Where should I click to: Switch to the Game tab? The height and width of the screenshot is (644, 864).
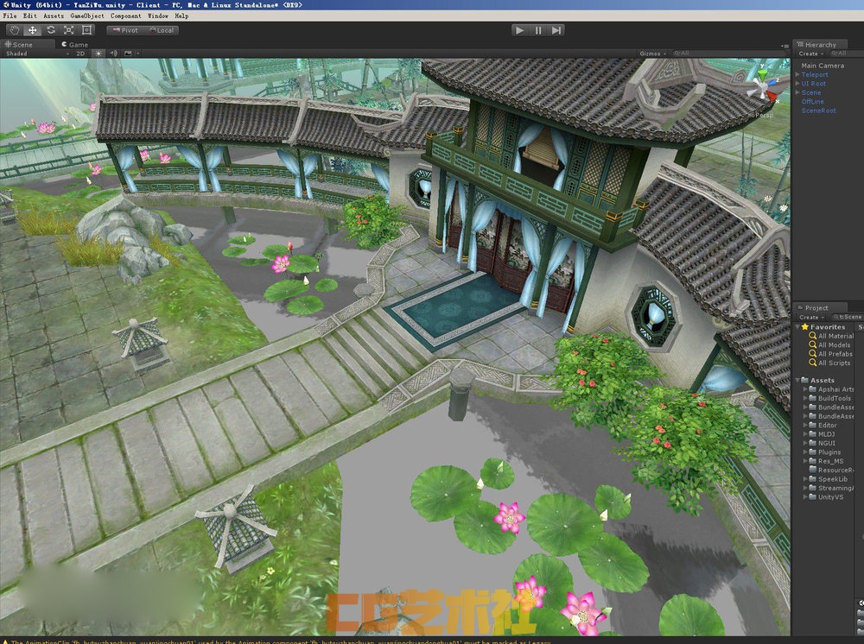pos(75,45)
